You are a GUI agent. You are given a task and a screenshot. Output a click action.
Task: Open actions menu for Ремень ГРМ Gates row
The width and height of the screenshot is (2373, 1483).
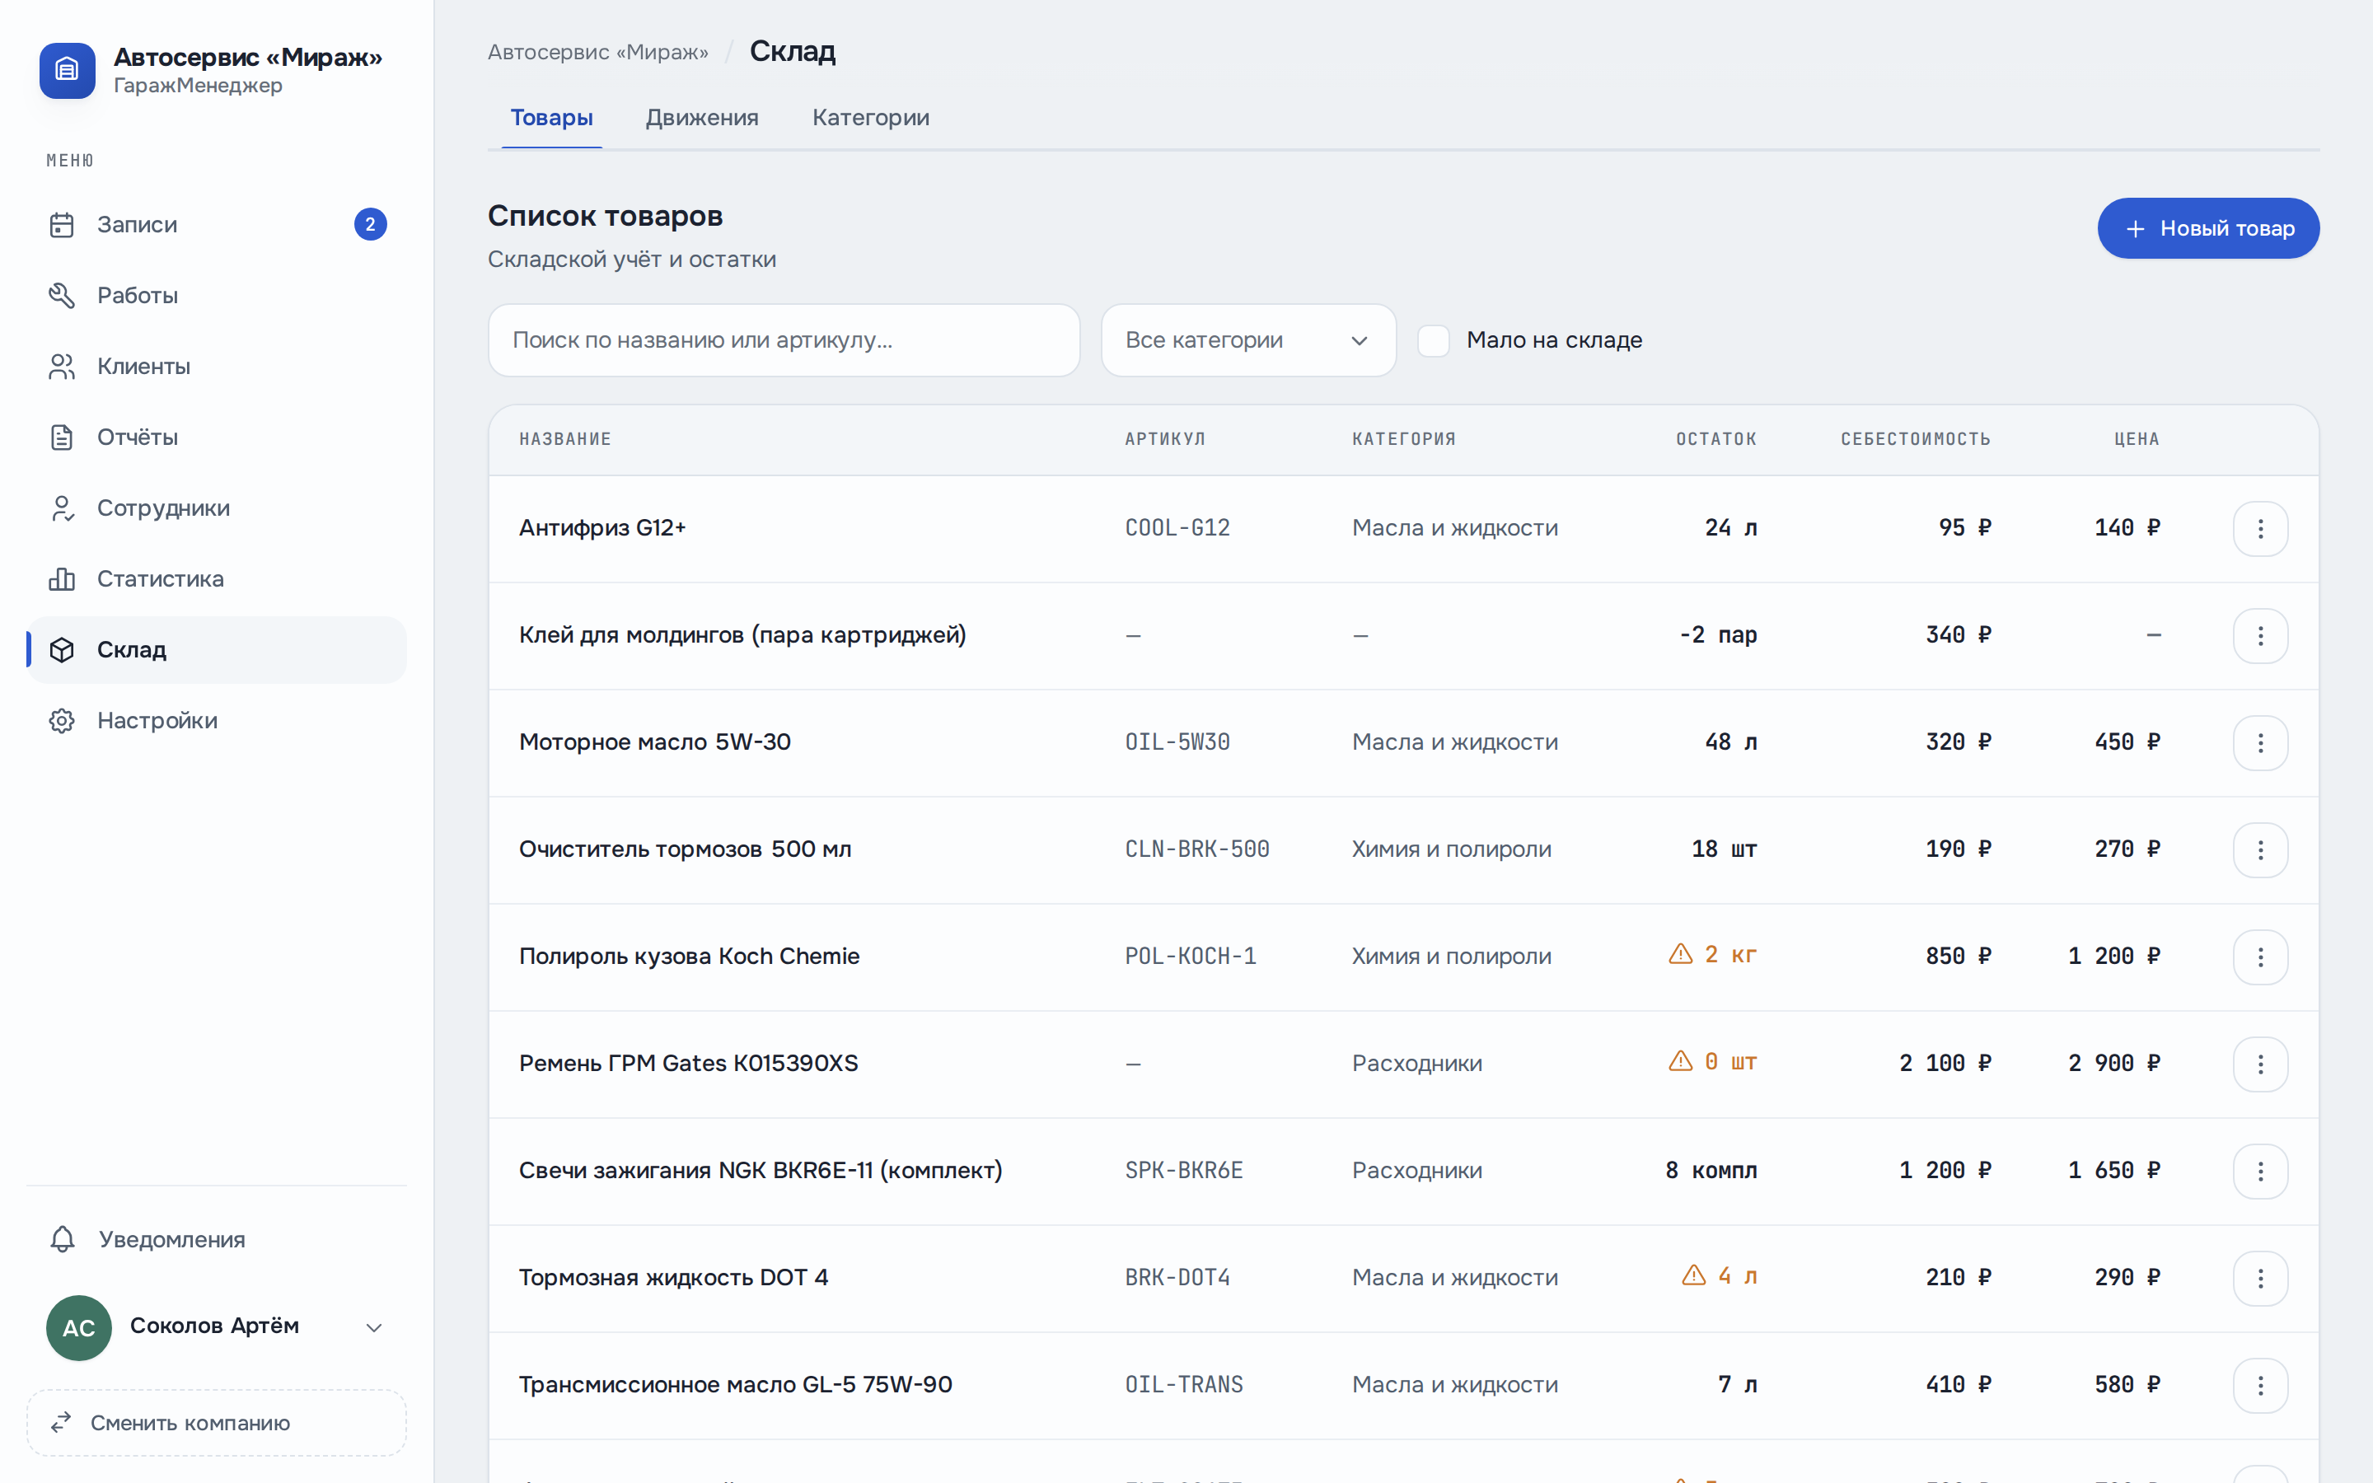(2260, 1064)
